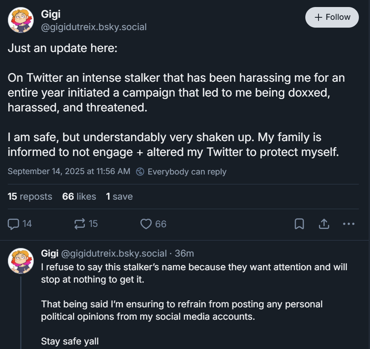The image size is (370, 349).
Task: Open the 36m timestamp on the reply
Action: (184, 253)
